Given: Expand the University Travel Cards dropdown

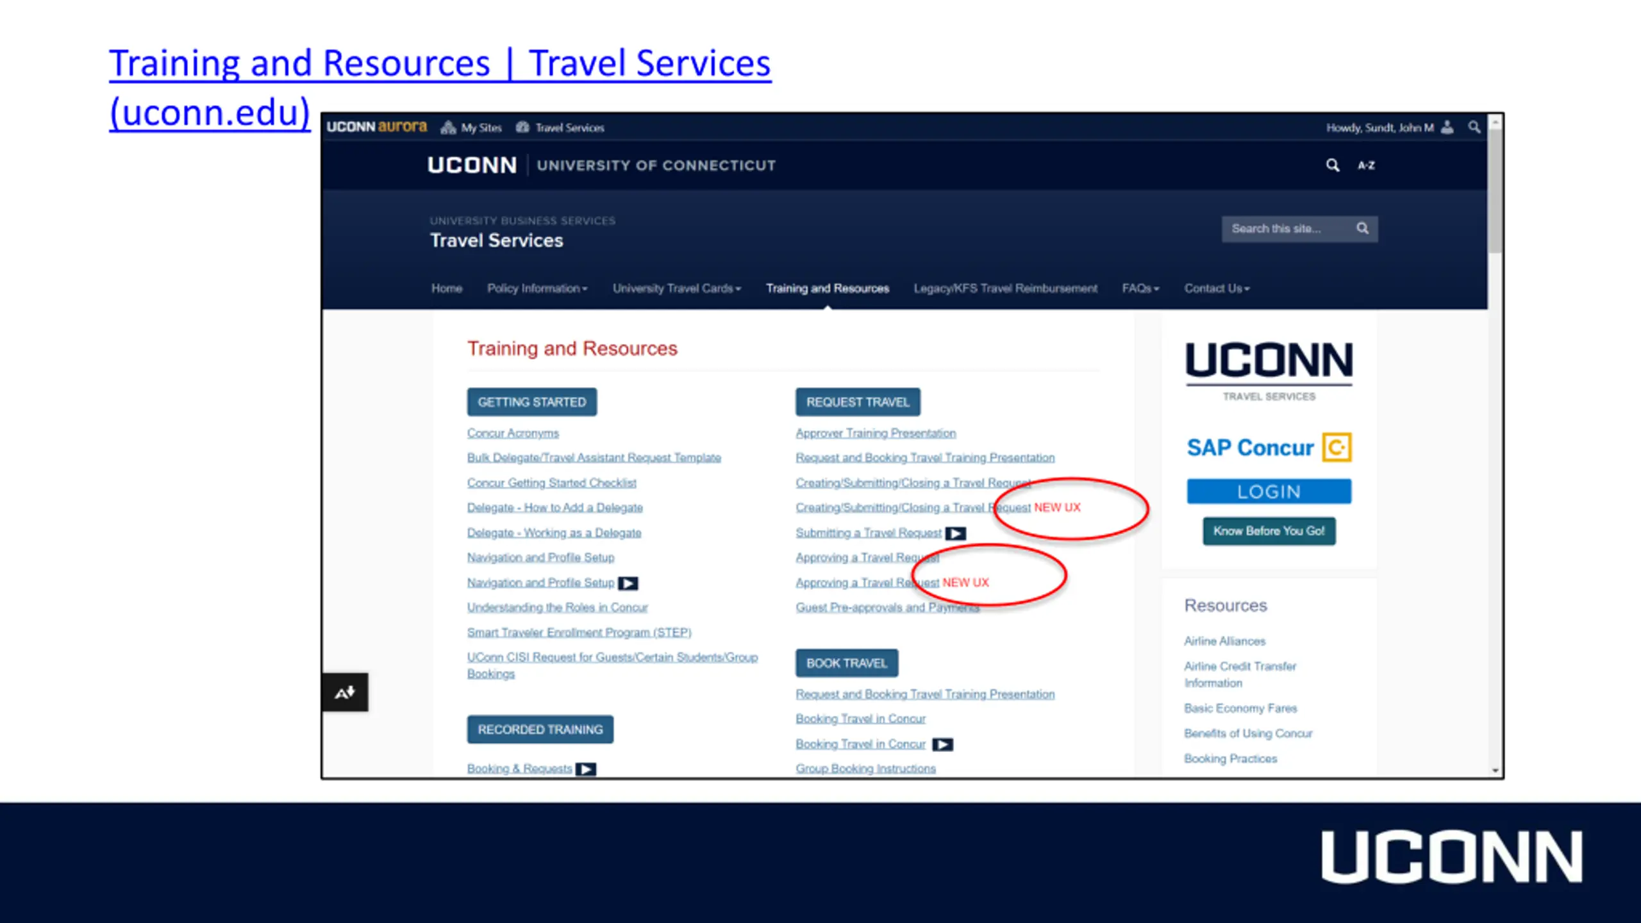Looking at the screenshot, I should pyautogui.click(x=677, y=288).
